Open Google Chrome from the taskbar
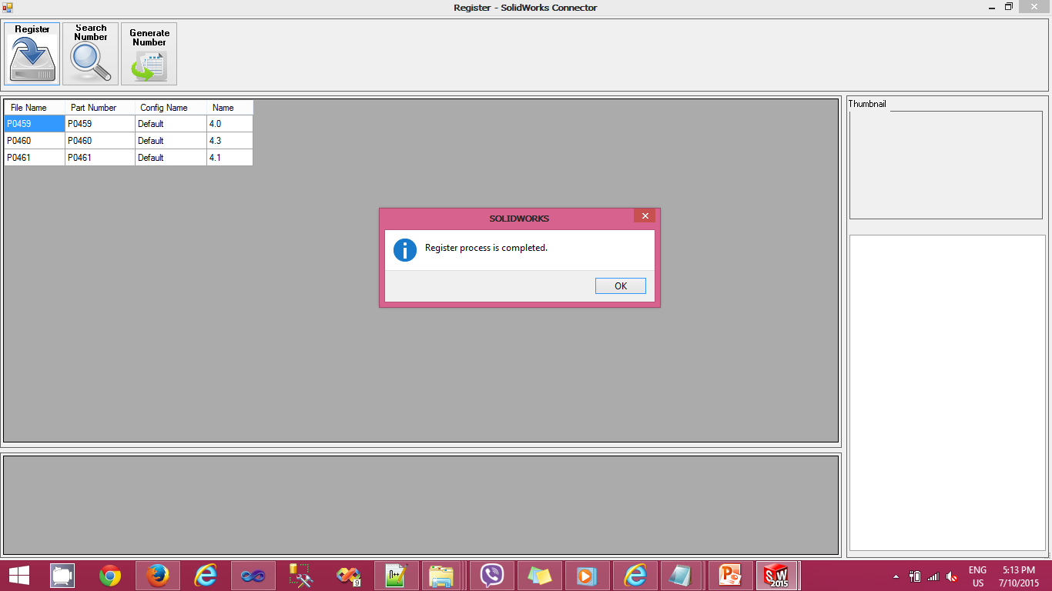The height and width of the screenshot is (591, 1052). 110,576
